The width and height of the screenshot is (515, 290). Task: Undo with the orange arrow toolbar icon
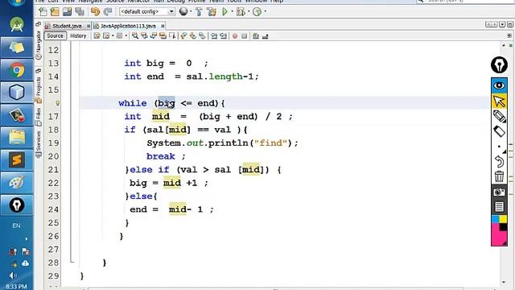[95, 12]
